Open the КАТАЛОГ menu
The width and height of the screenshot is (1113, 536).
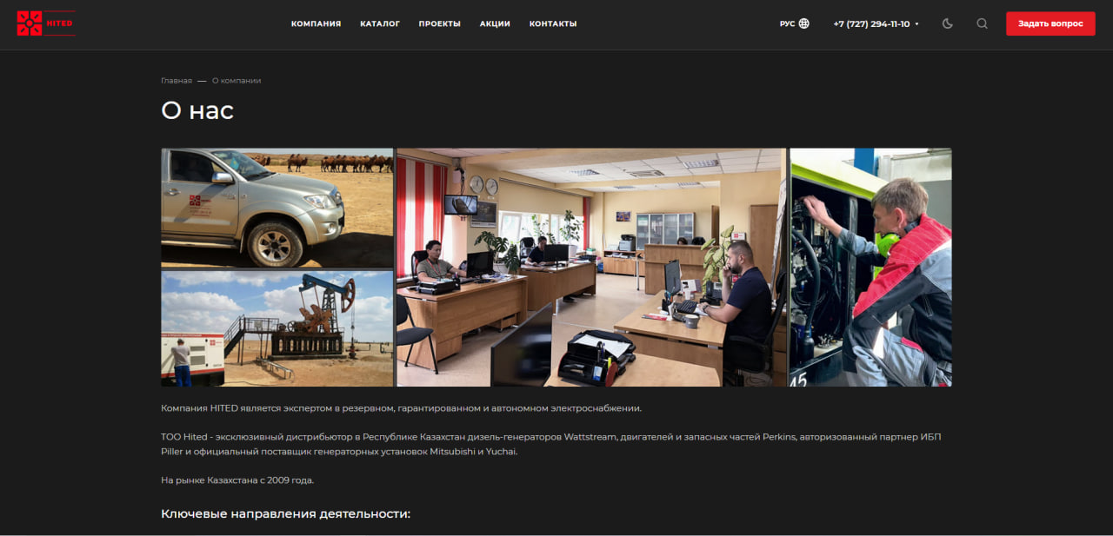[x=380, y=23]
